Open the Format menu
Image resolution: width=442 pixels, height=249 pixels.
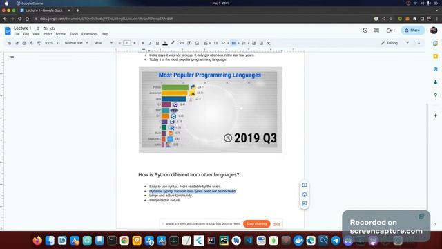61,34
